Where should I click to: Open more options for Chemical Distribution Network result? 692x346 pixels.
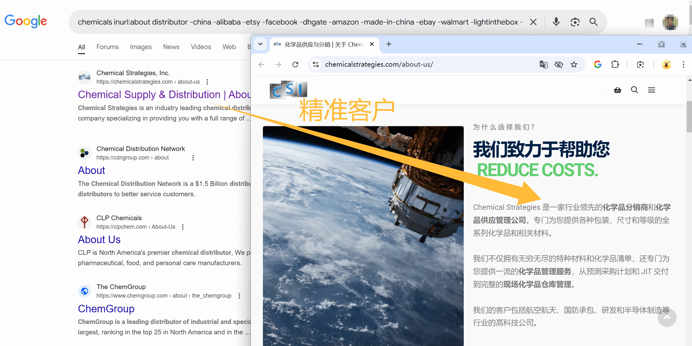tap(193, 158)
